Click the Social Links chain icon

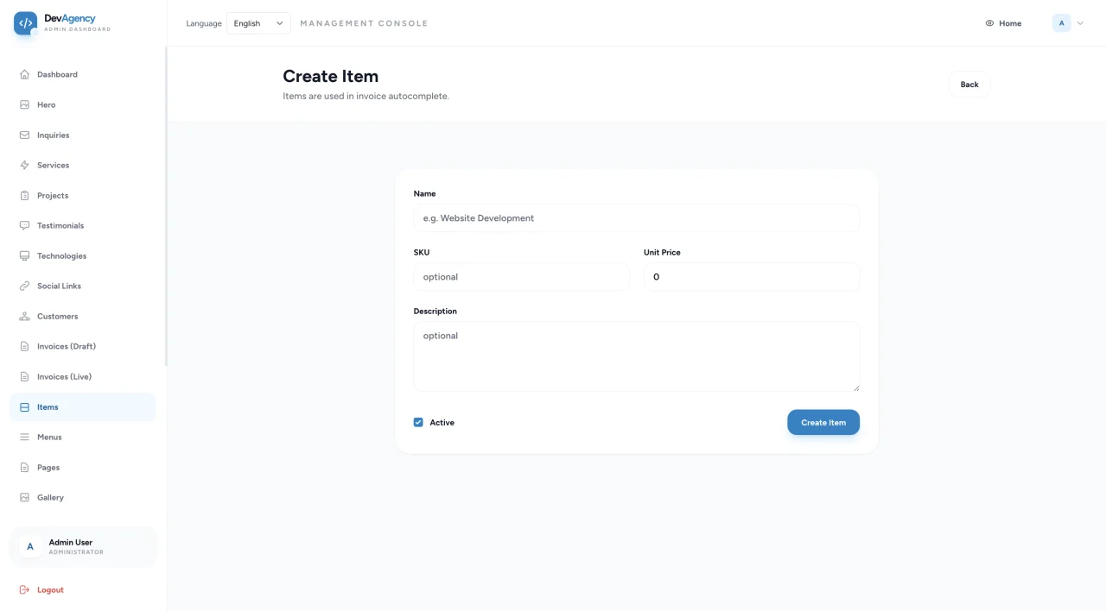click(x=24, y=286)
